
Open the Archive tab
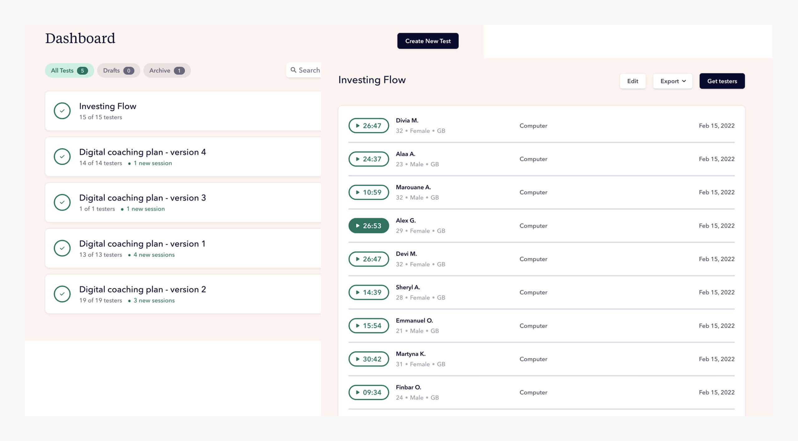[x=166, y=70]
